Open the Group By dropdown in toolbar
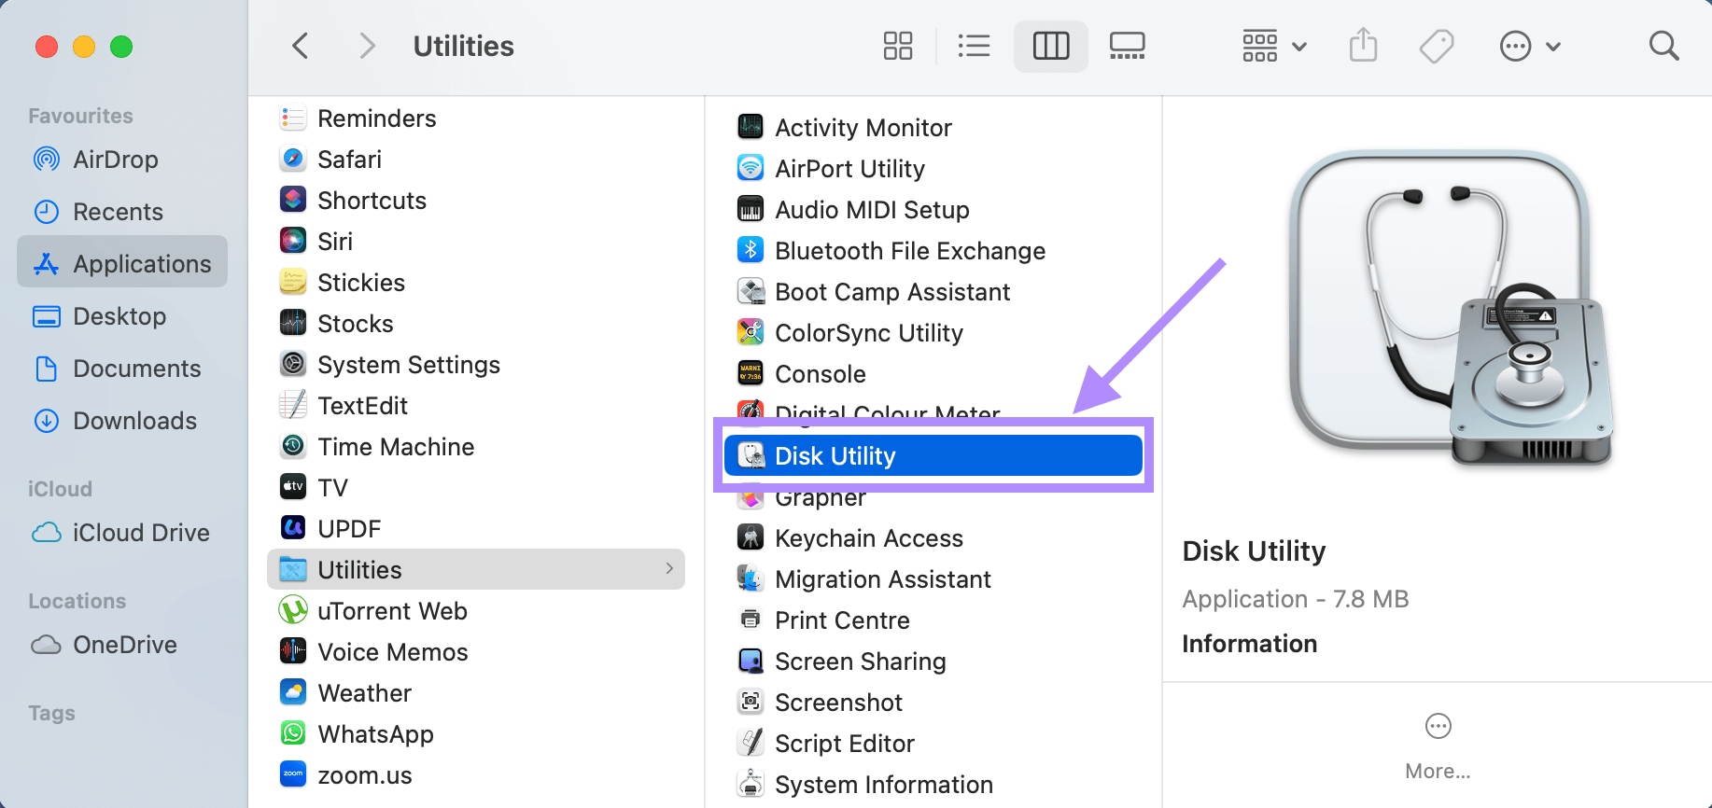Image resolution: width=1712 pixels, height=808 pixels. coord(1274,46)
